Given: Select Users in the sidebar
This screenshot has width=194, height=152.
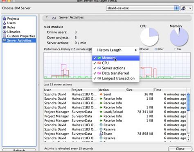Looking at the screenshot, I should point(11,23).
